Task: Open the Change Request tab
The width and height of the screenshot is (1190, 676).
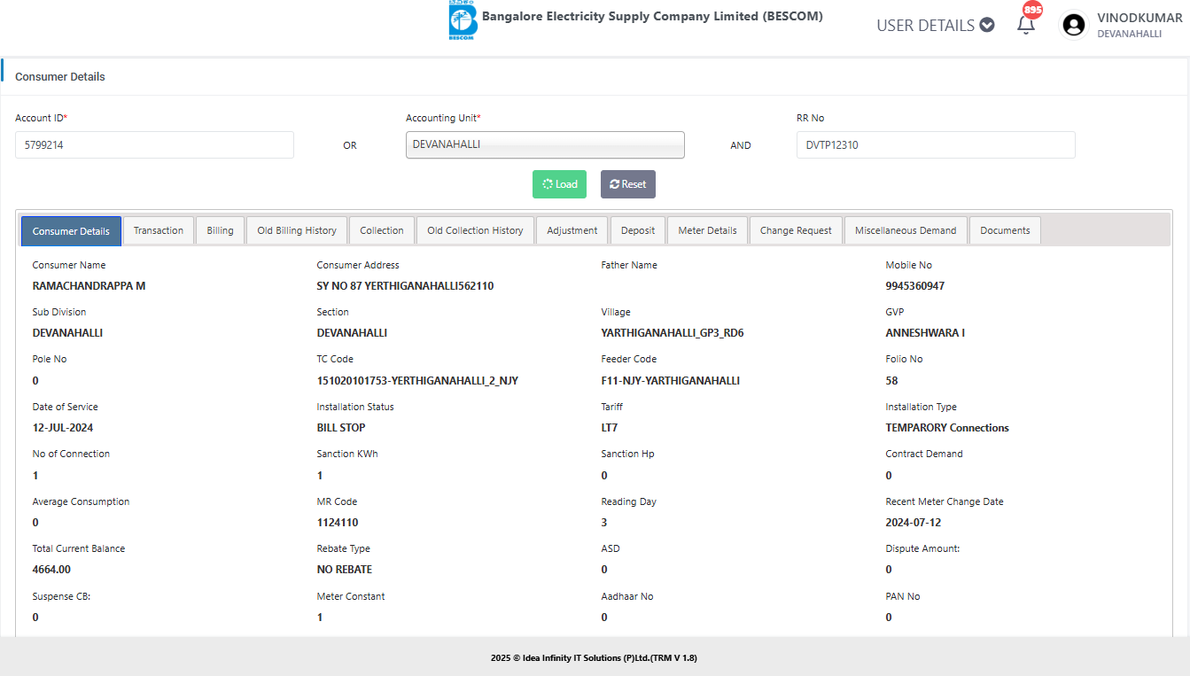Action: pyautogui.click(x=796, y=230)
